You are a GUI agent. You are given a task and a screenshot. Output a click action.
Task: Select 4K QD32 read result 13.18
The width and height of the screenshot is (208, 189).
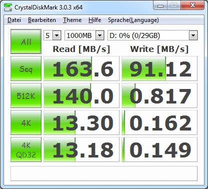[81, 149]
